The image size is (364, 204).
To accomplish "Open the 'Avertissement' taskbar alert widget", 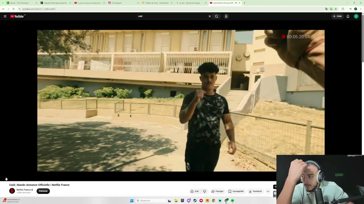I will 11,200.
